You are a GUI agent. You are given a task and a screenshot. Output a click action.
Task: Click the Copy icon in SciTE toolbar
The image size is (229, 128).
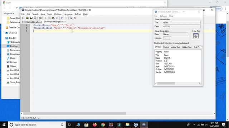click(49, 18)
